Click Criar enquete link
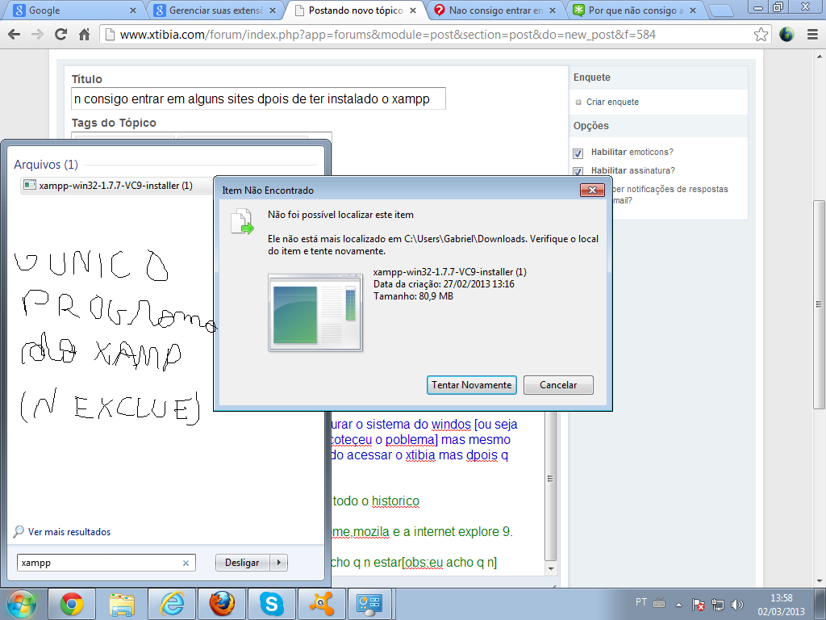The image size is (826, 620). point(613,102)
